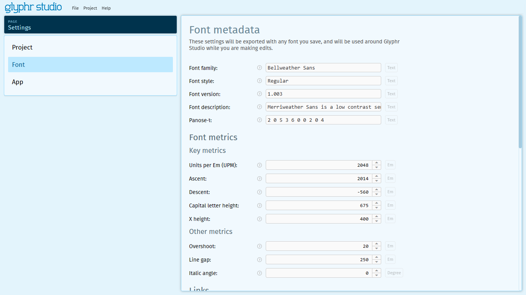
Task: Click the Text tag beside Font version
Action: click(x=391, y=94)
